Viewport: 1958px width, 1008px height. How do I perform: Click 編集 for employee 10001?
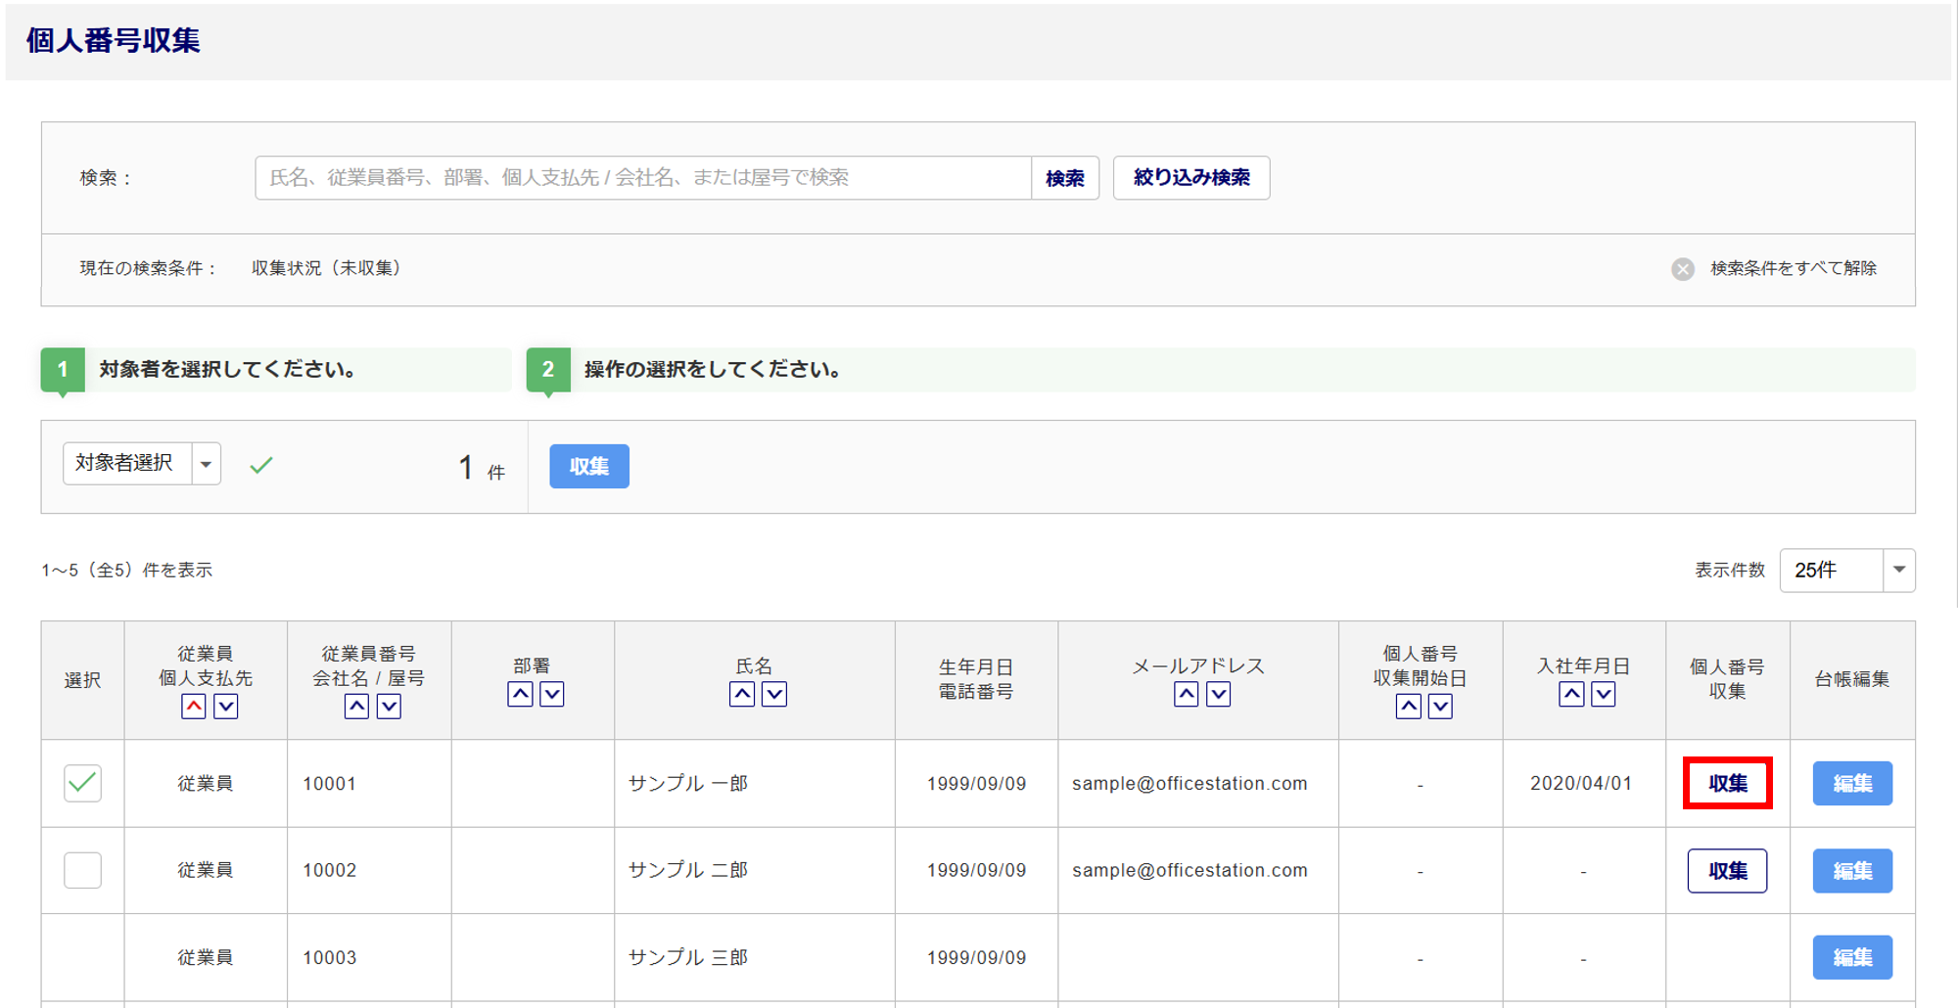point(1852,783)
